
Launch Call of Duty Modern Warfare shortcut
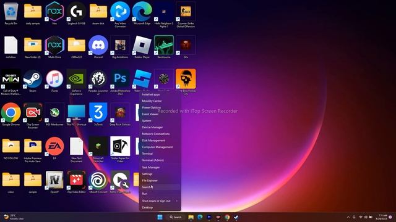[x=11, y=82]
